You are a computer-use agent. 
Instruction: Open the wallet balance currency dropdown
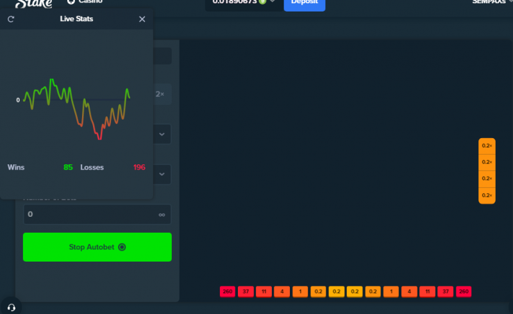pos(272,2)
